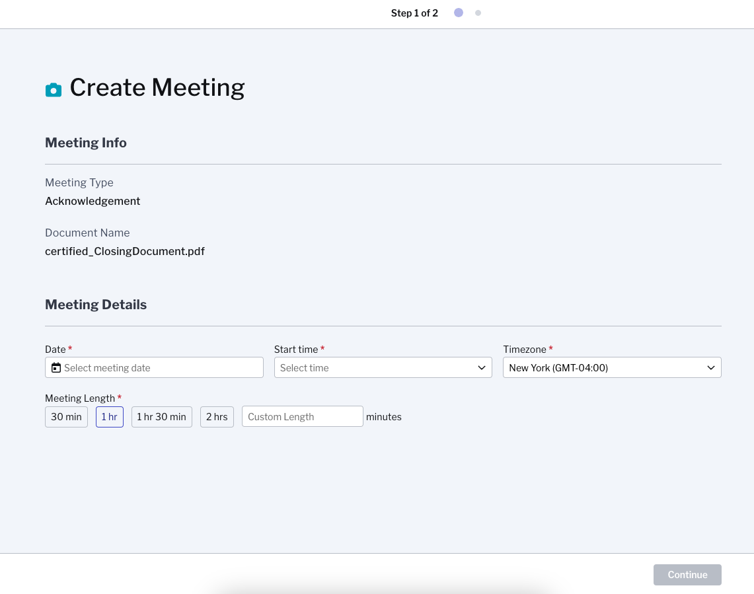Click the first step indicator dot
The width and height of the screenshot is (754, 594).
click(x=459, y=13)
